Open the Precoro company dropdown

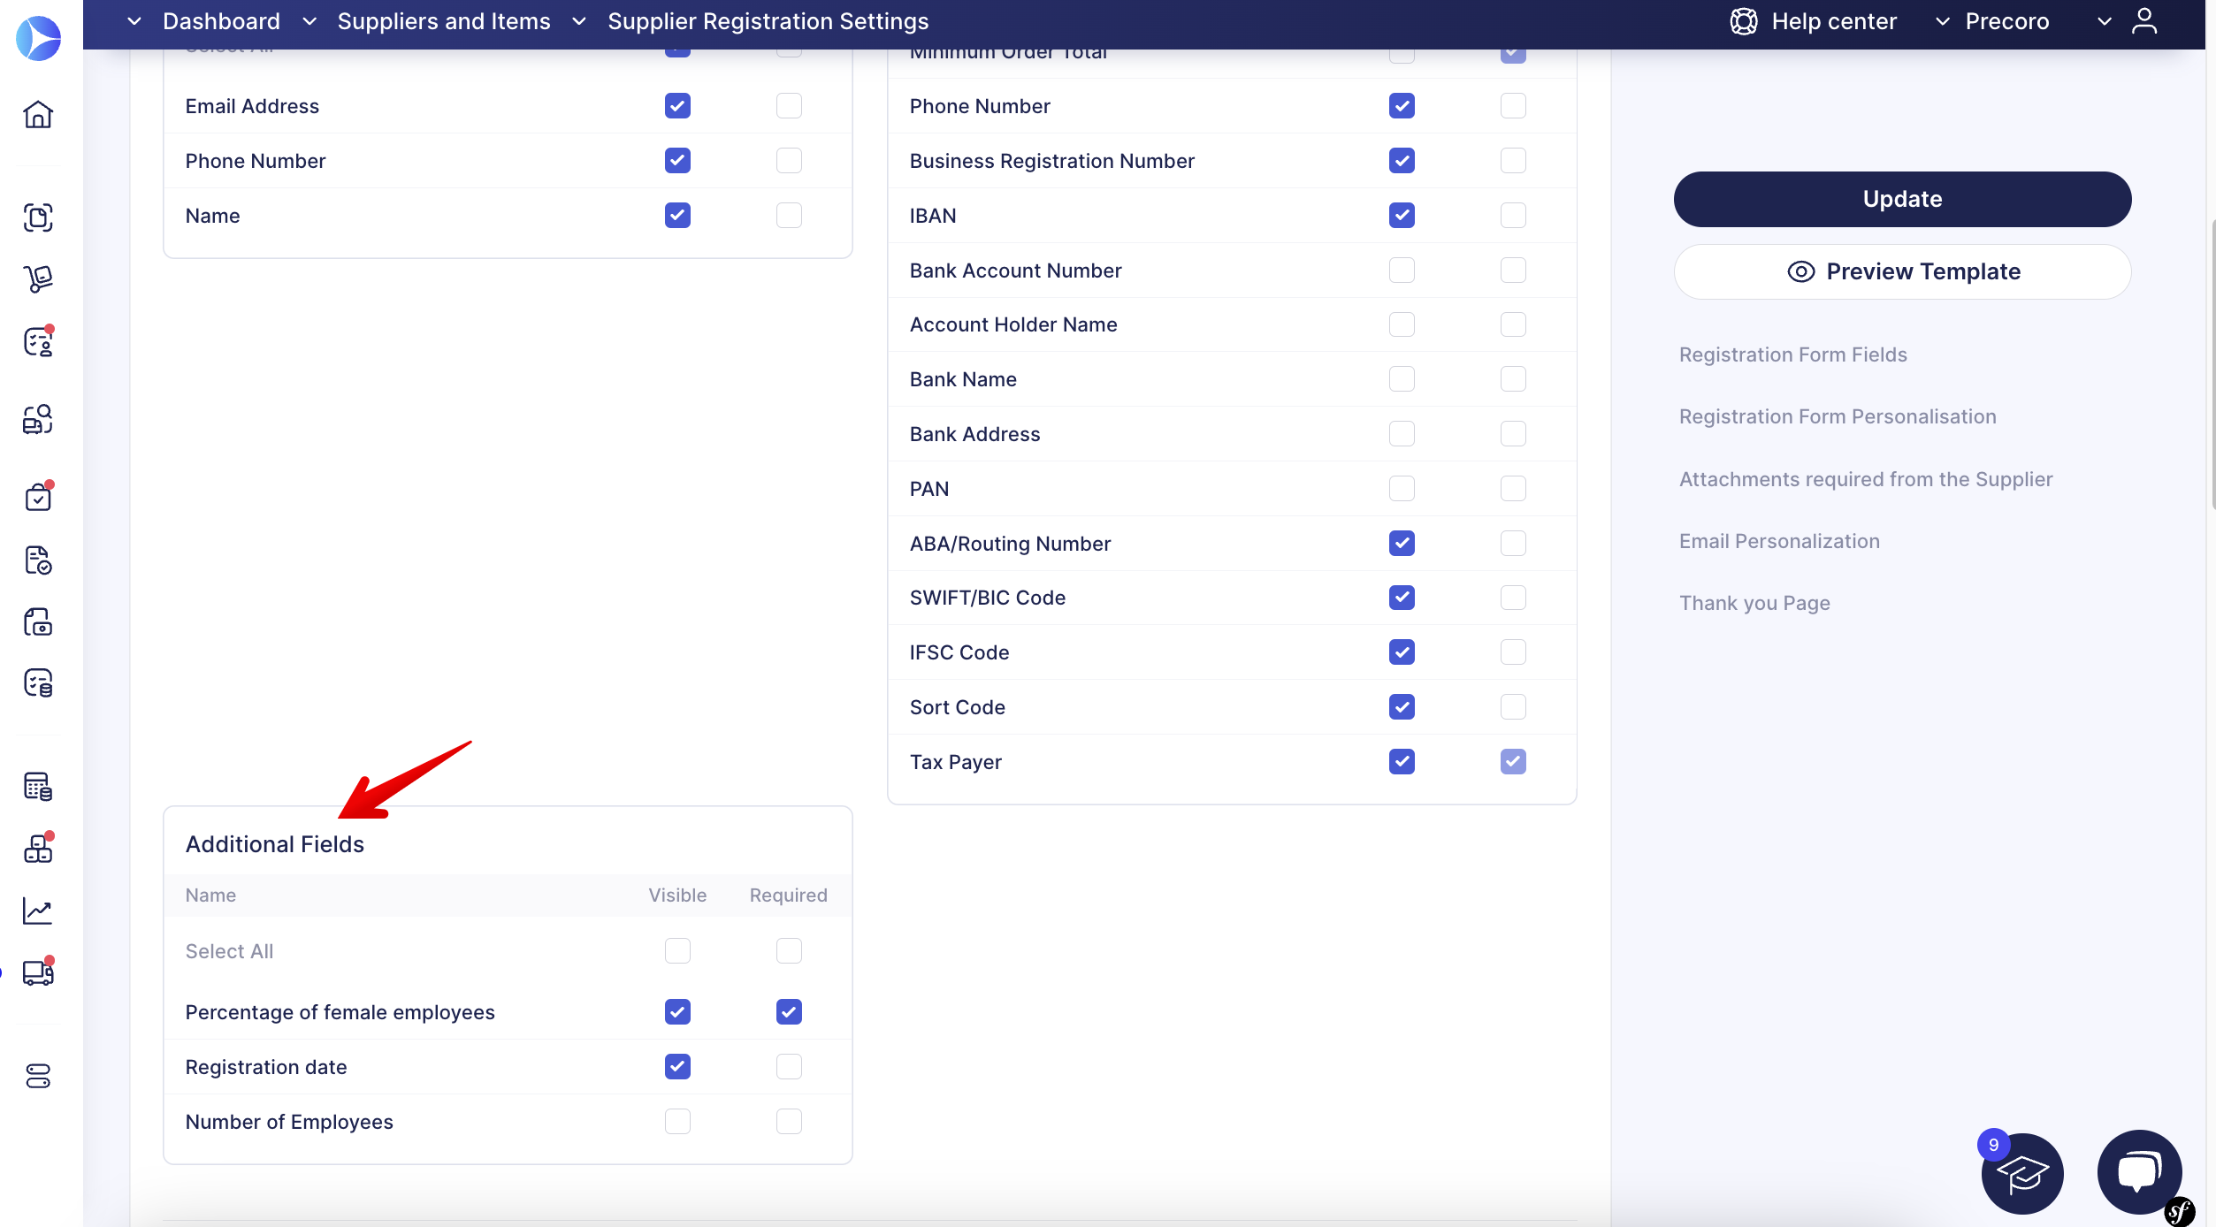click(2006, 21)
